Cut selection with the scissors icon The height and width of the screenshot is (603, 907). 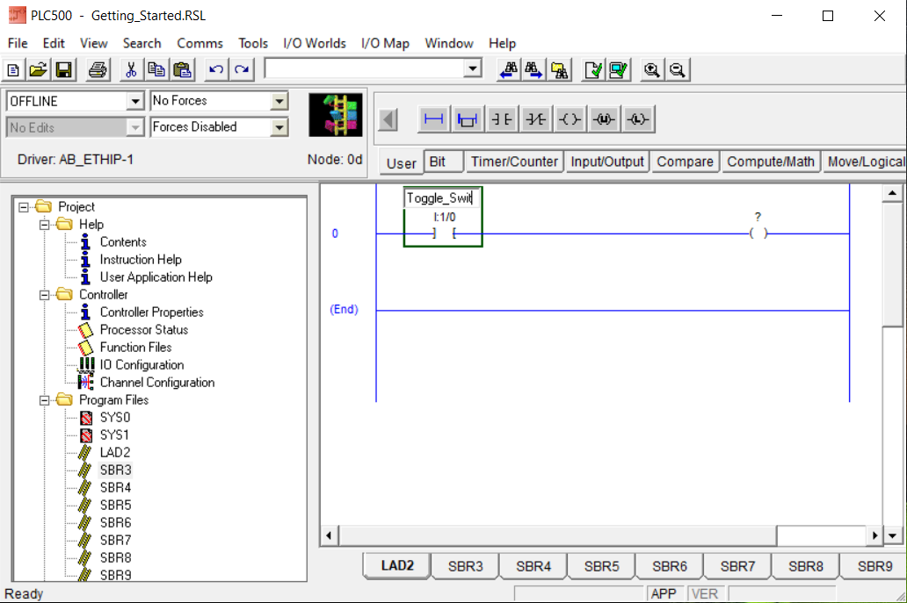pos(131,70)
